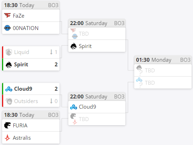
Task: Open the FaZe vs 00NATION match header
Action: pos(31,5)
